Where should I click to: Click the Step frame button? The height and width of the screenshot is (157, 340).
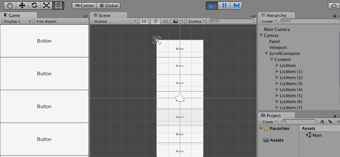tap(236, 6)
